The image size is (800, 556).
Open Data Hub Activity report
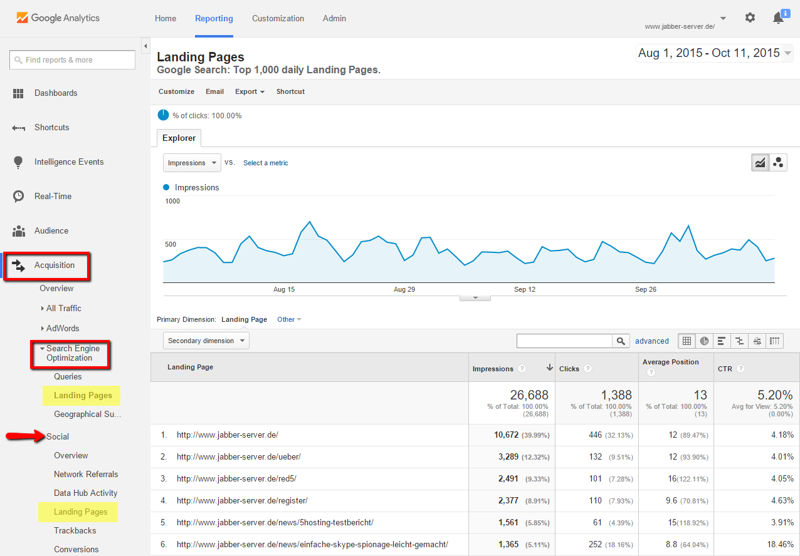pyautogui.click(x=85, y=493)
